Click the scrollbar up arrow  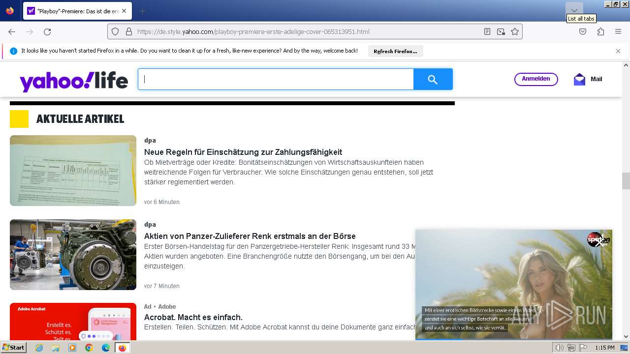pos(626,65)
